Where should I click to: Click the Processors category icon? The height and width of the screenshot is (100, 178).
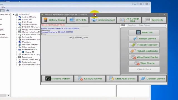tap(20, 57)
